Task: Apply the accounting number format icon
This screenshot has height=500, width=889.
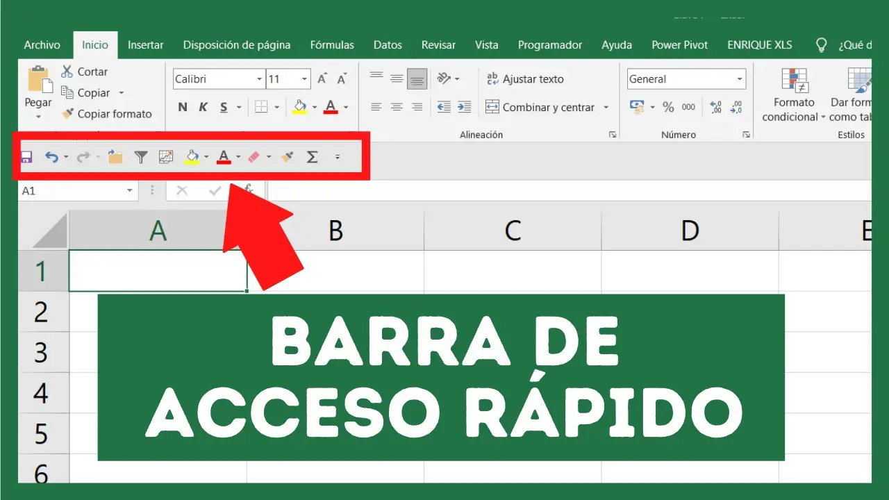Action: pyautogui.click(x=637, y=106)
